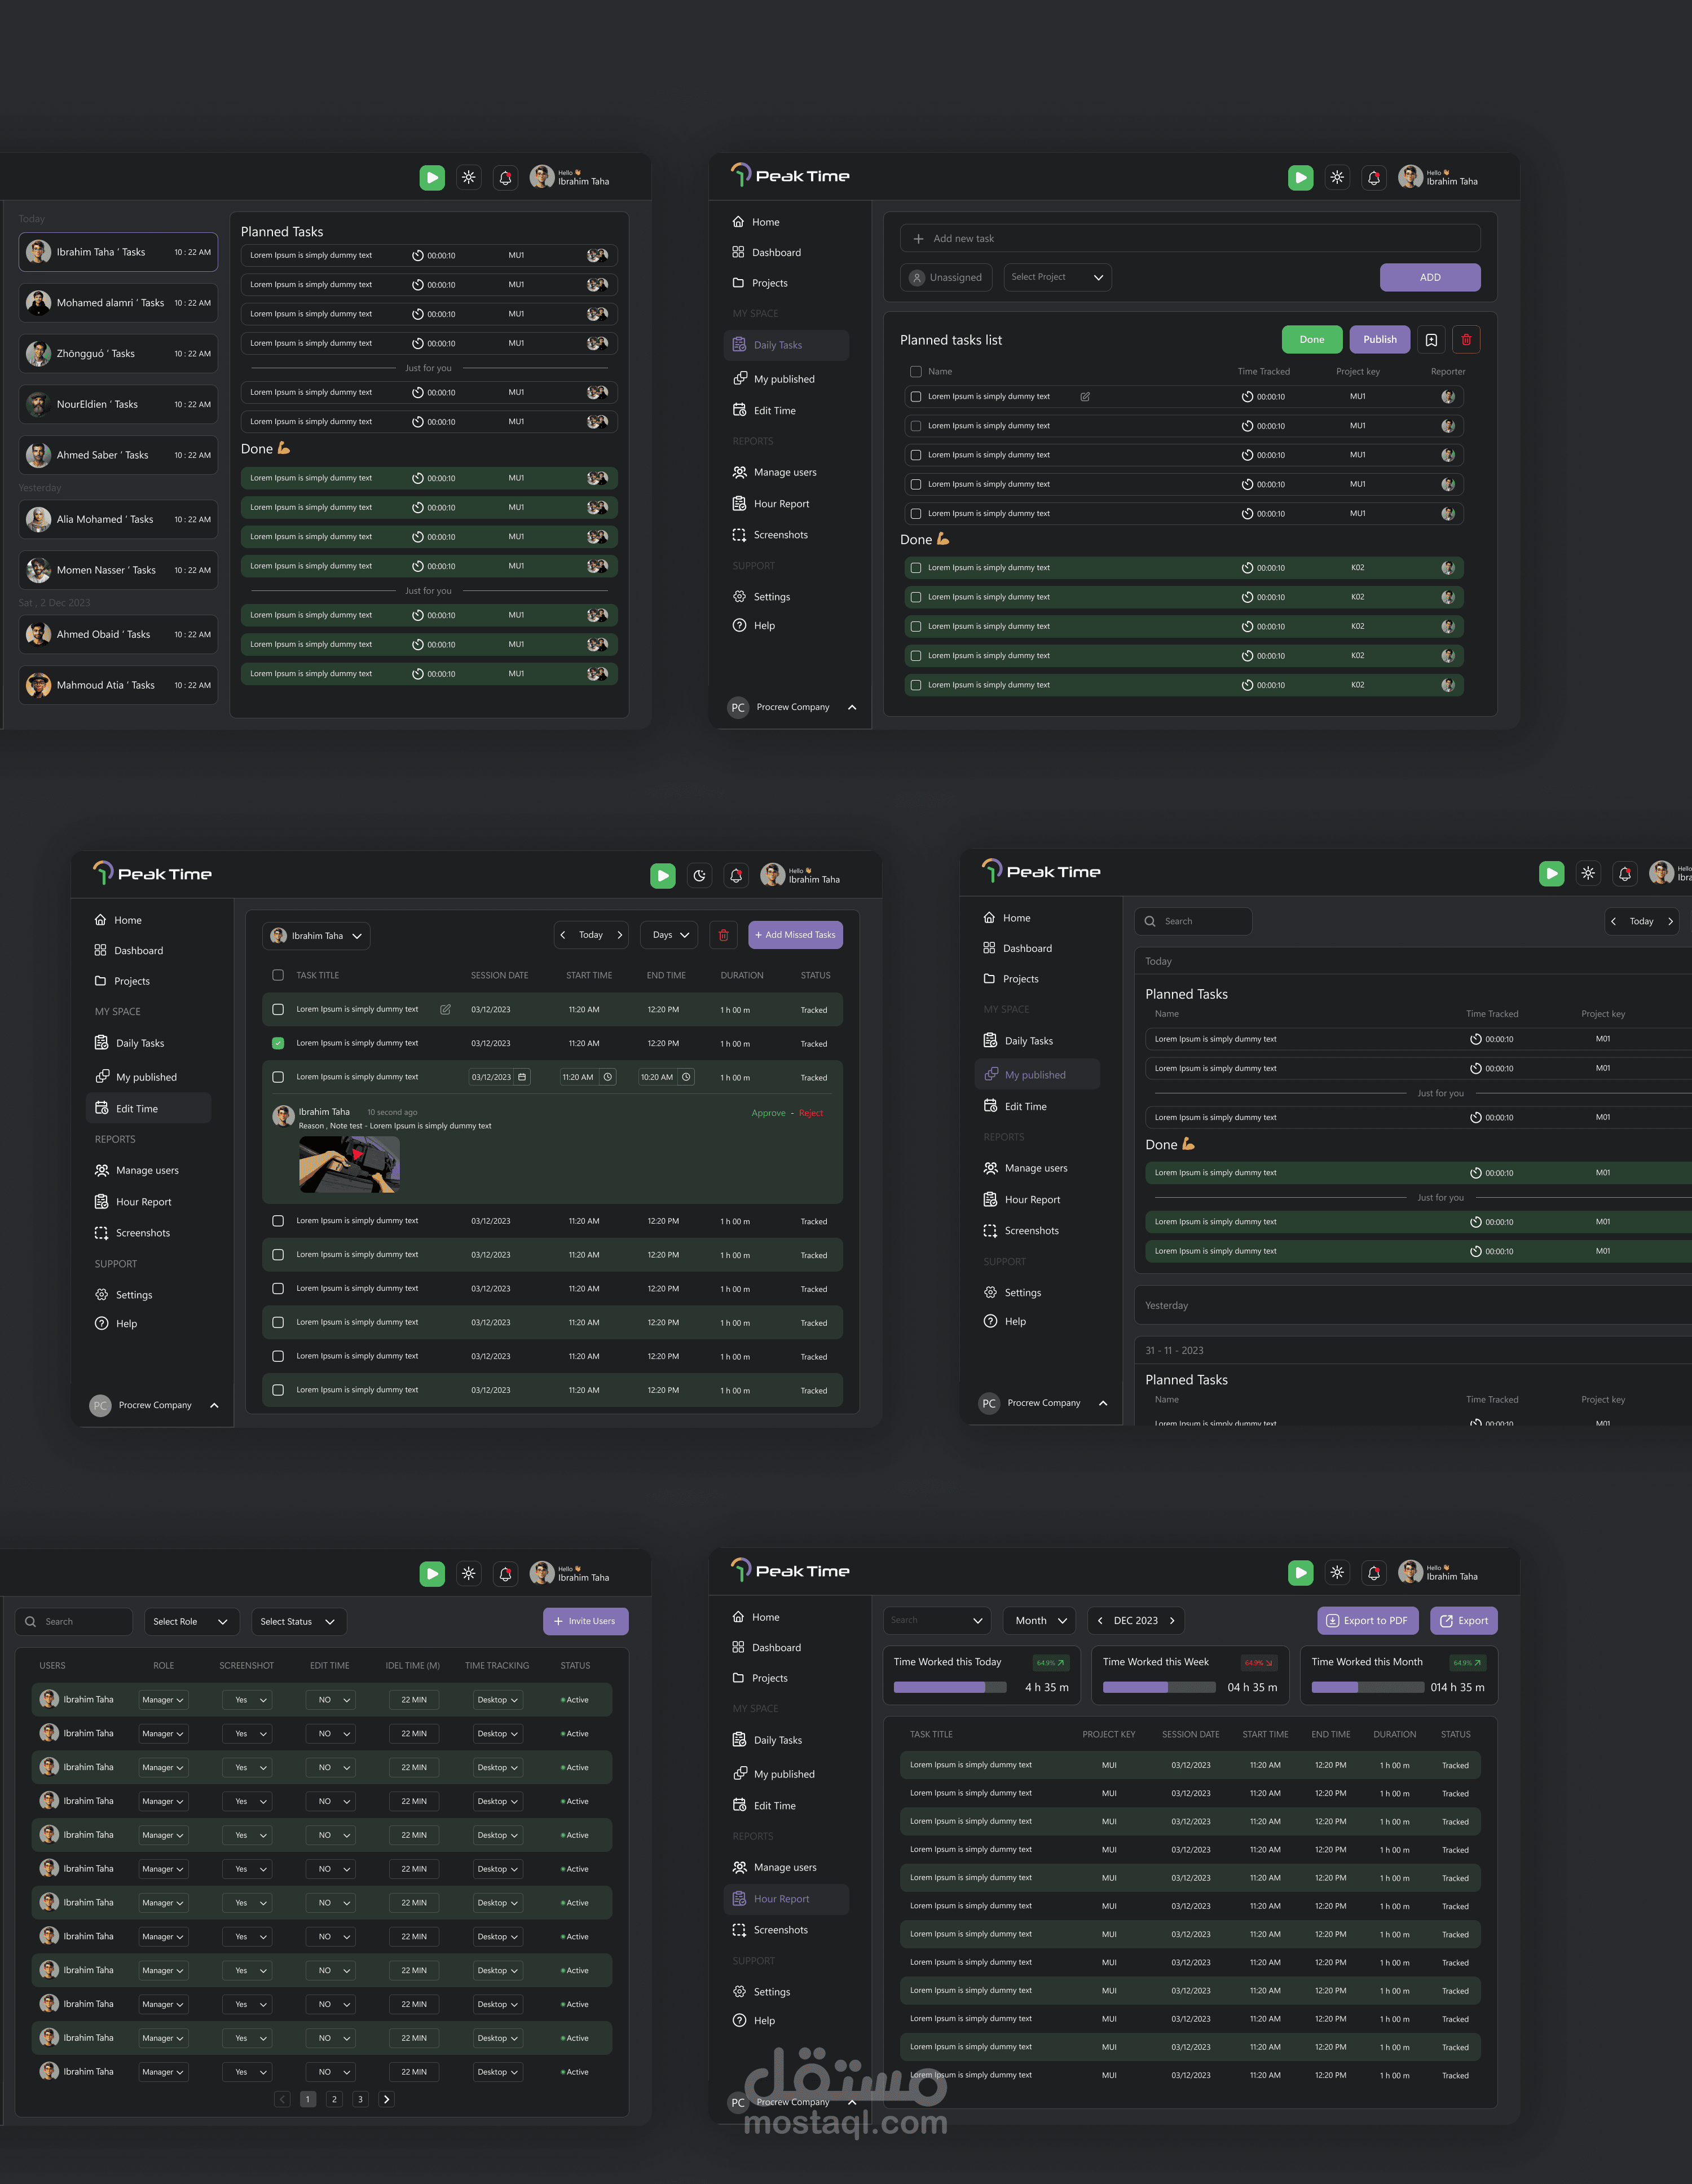
Task: Click clock icon in 10:20 AM field
Action: (x=686, y=1077)
